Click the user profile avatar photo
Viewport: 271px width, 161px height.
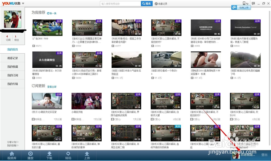[x=13, y=19]
